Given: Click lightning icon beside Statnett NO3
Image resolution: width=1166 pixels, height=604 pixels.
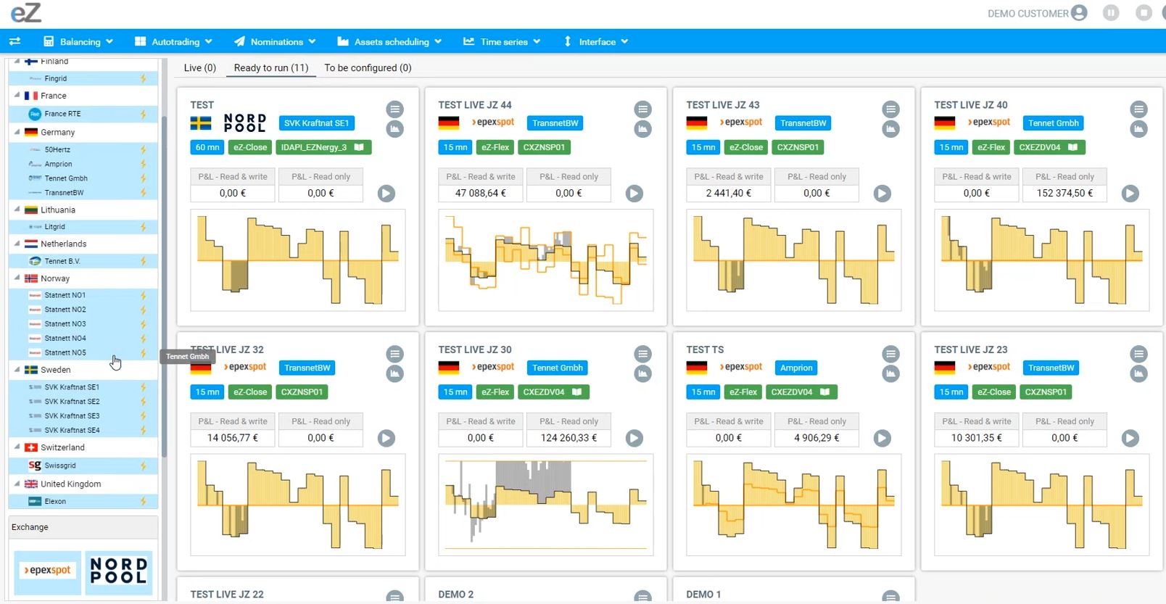Looking at the screenshot, I should (143, 324).
